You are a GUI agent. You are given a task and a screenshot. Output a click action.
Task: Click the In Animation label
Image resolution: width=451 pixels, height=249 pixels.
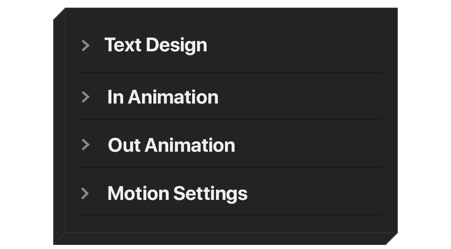163,97
